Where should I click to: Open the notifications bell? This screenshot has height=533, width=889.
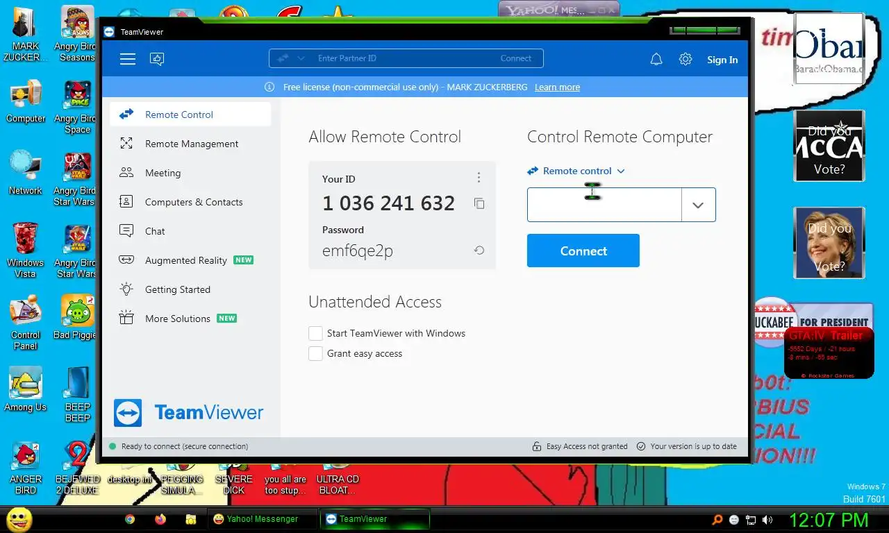point(656,60)
